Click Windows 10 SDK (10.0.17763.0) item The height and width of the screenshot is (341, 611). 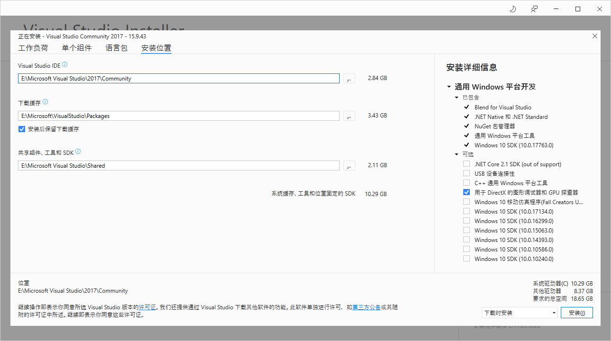(514, 145)
